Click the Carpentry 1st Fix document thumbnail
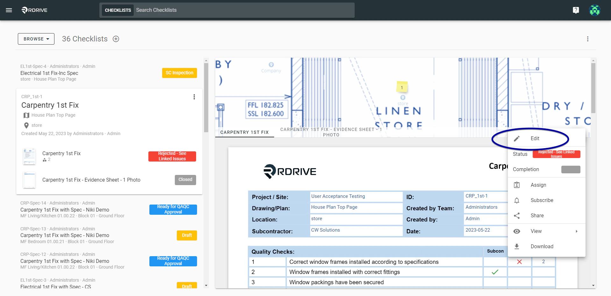This screenshot has height=296, width=611. [29, 156]
